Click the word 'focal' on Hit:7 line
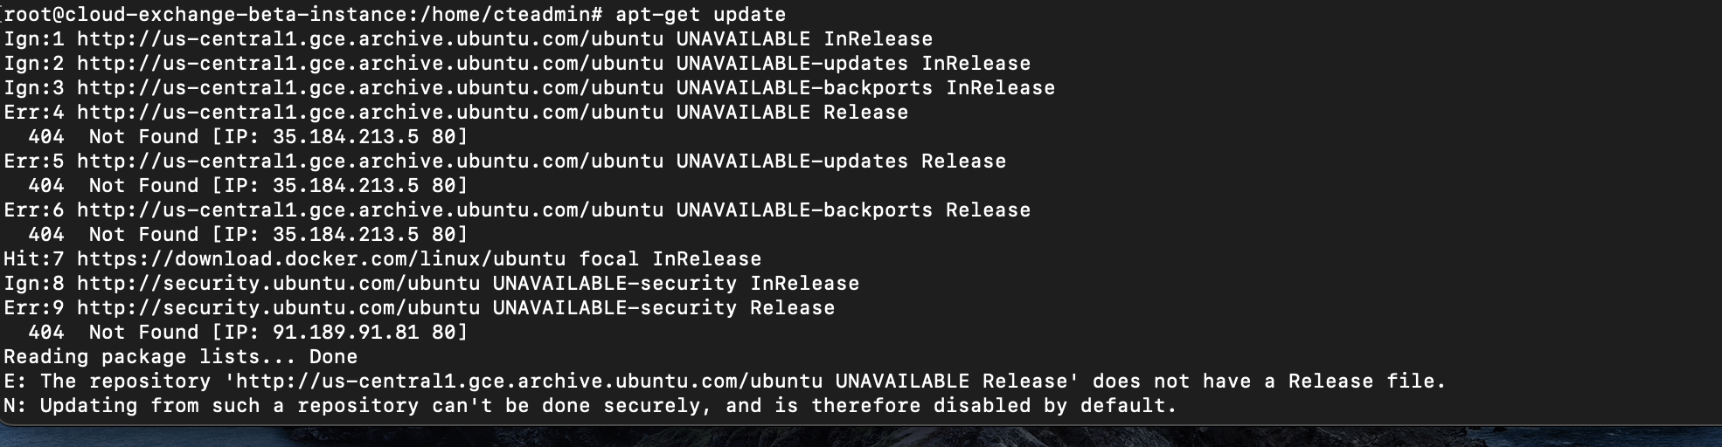 click(x=609, y=259)
